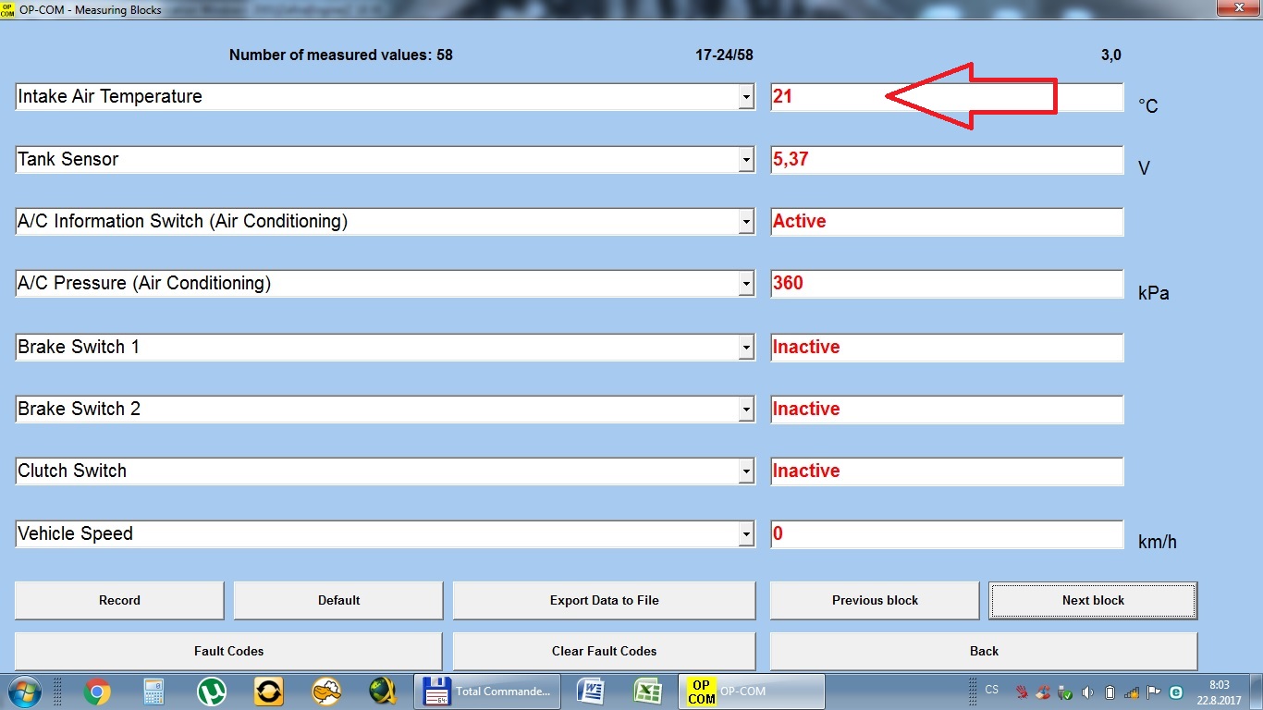This screenshot has height=710, width=1263.
Task: Open the Tank Sensor dropdown list
Action: click(x=746, y=160)
